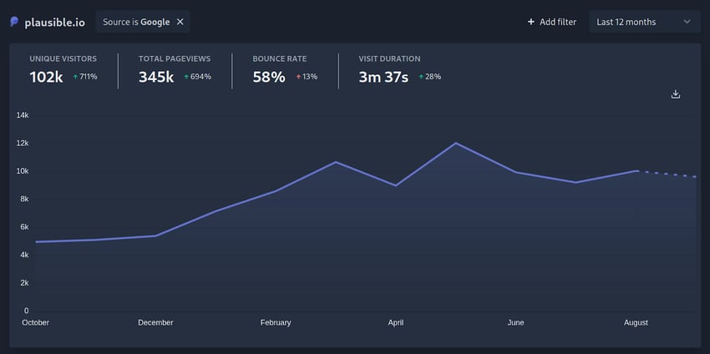The height and width of the screenshot is (354, 710).
Task: Click the Add filter button
Action: (552, 22)
